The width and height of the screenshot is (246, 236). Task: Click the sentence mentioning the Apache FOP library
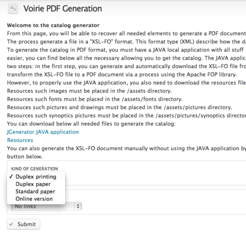coord(122,75)
